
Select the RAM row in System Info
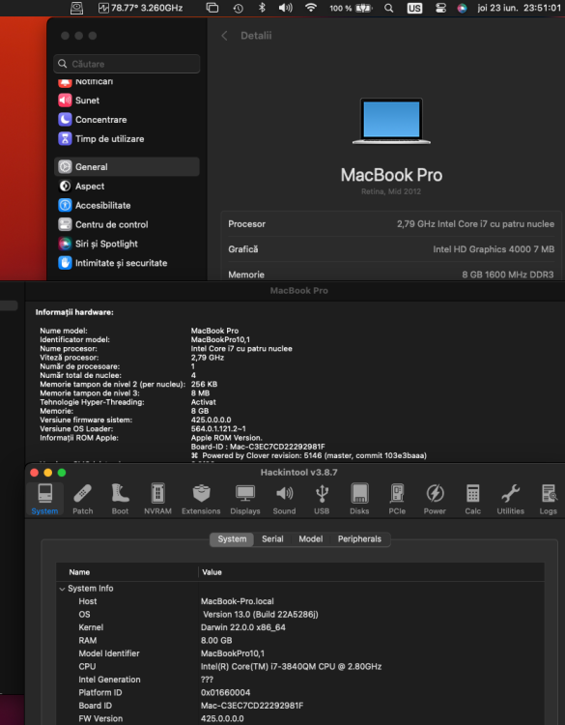click(299, 640)
